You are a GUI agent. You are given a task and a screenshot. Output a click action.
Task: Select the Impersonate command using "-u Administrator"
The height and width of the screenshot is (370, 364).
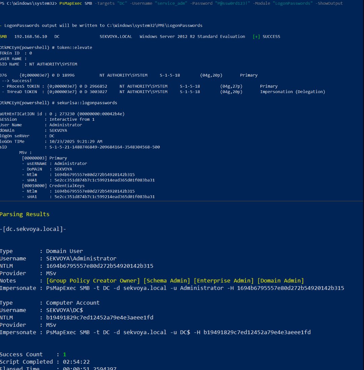pyautogui.click(x=195, y=288)
